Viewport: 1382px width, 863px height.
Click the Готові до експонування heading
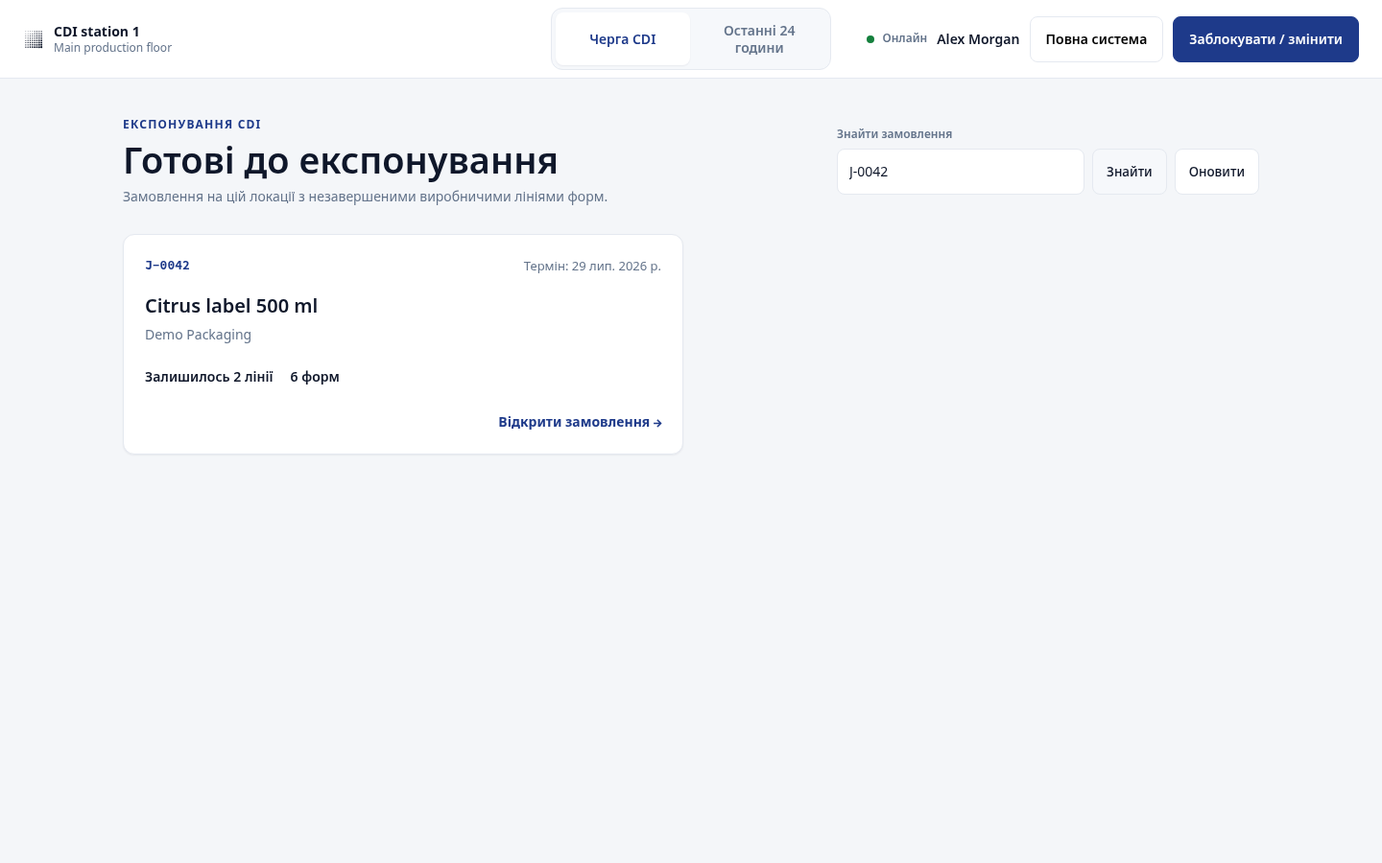click(341, 160)
